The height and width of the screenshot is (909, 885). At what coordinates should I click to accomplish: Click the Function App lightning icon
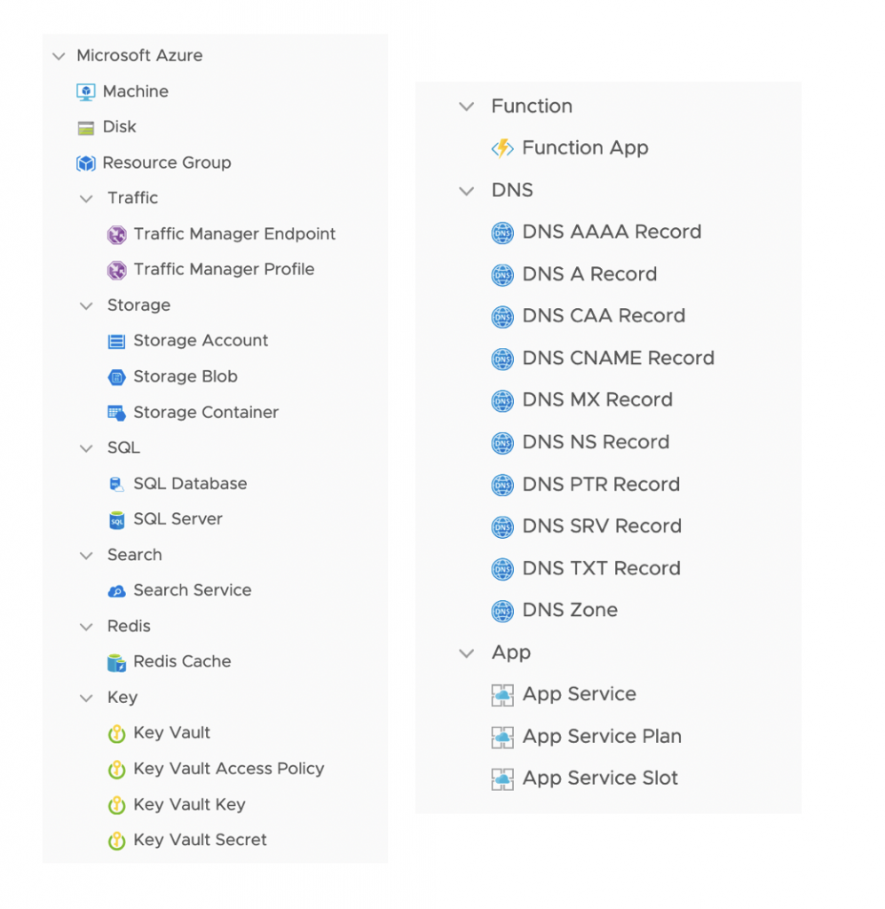pyautogui.click(x=502, y=148)
